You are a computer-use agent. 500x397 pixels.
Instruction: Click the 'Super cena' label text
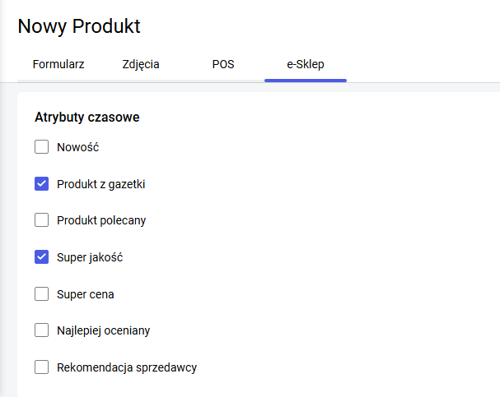pyautogui.click(x=85, y=293)
